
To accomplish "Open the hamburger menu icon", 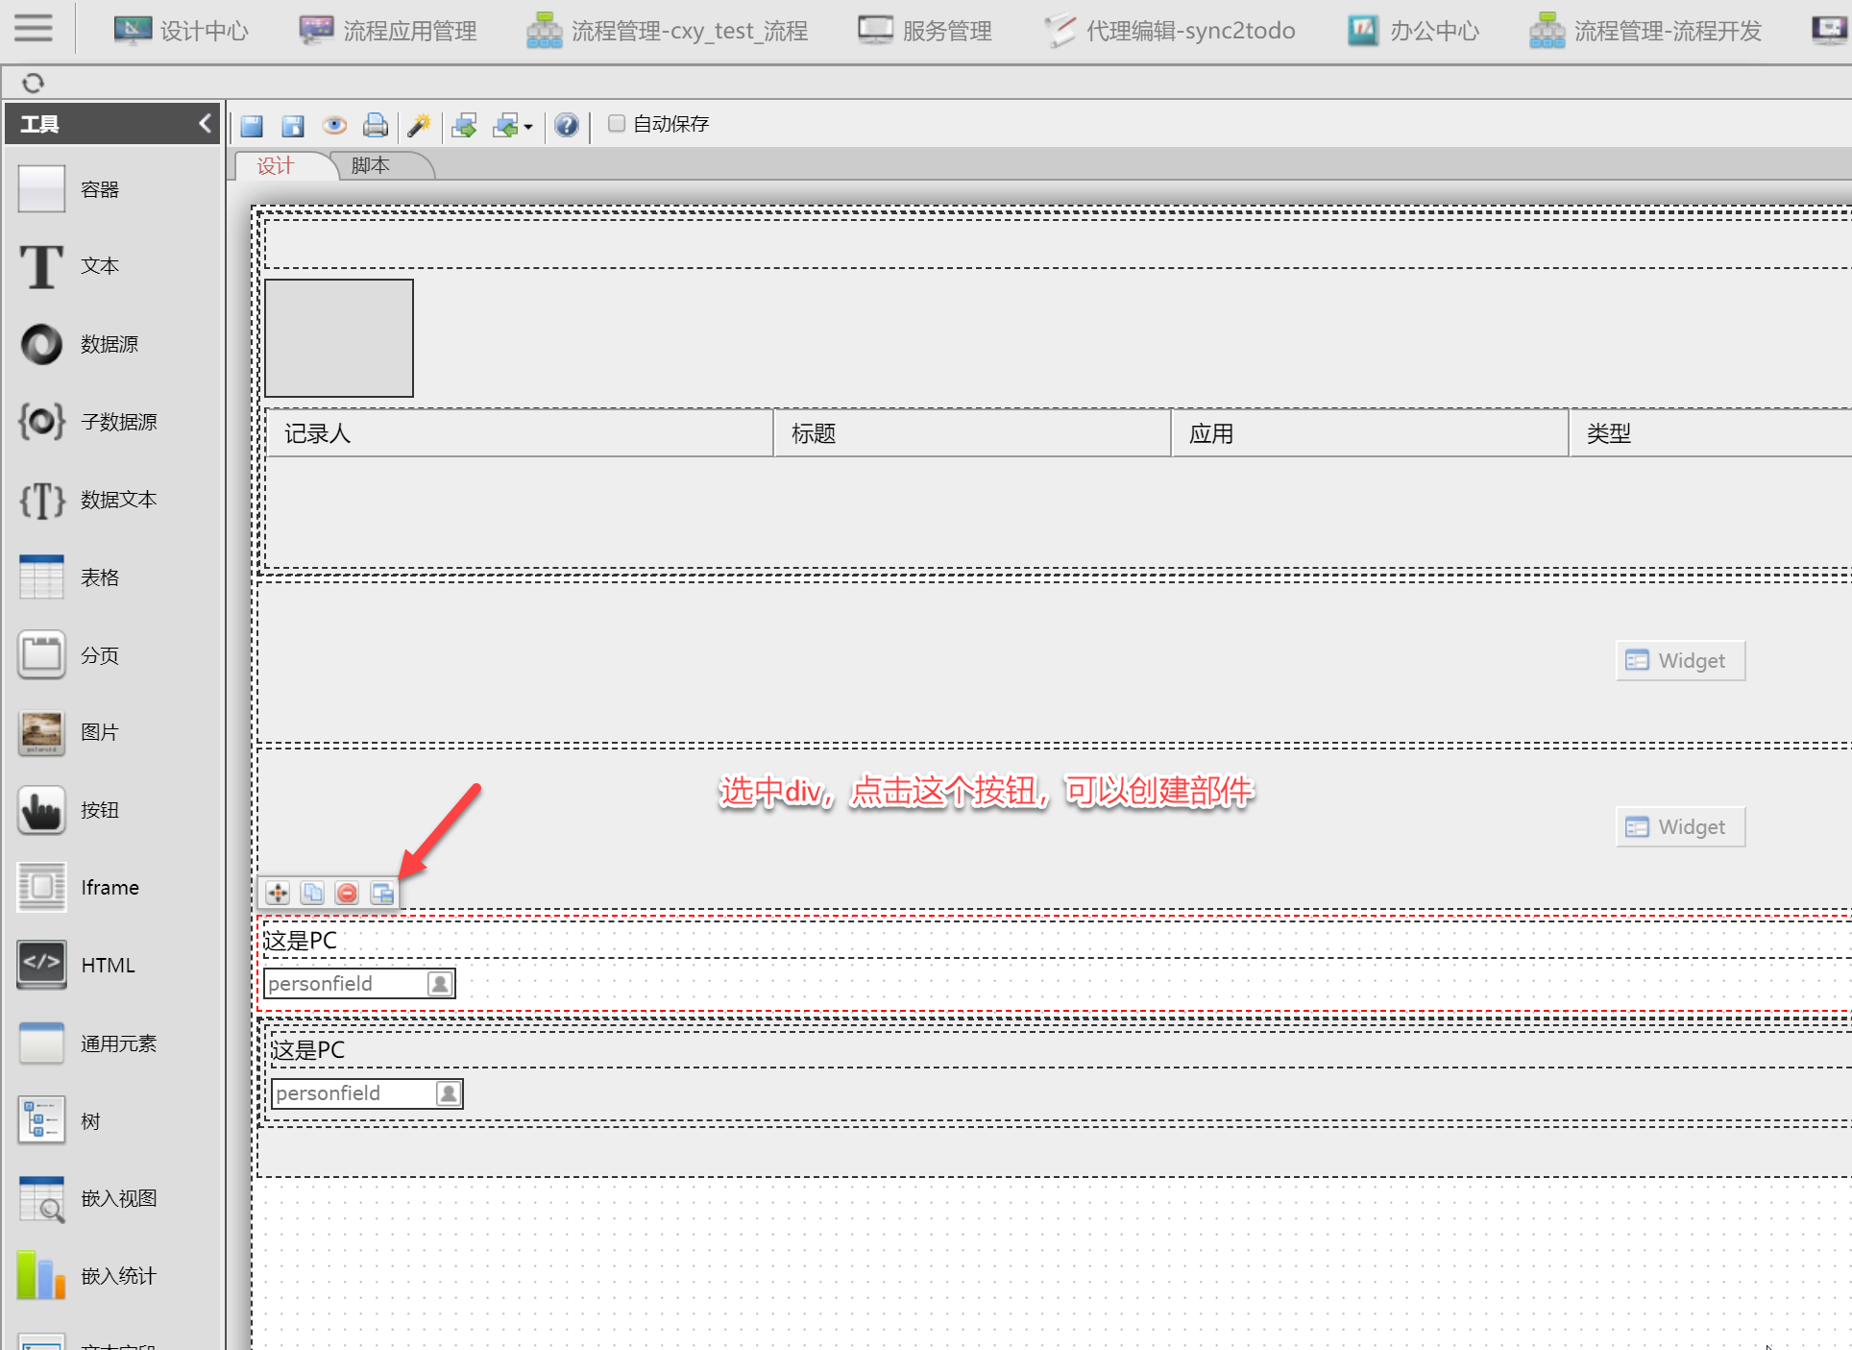I will tap(34, 27).
